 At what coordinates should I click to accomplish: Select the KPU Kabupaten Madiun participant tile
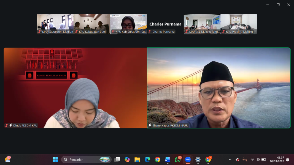coord(55,24)
